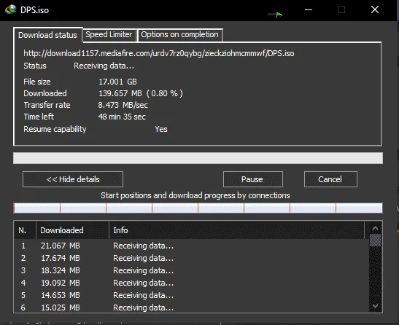Open the Options on completion tab

tap(180, 34)
